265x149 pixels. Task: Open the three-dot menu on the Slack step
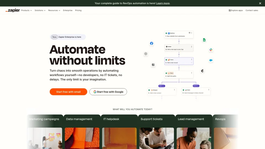click(x=209, y=90)
